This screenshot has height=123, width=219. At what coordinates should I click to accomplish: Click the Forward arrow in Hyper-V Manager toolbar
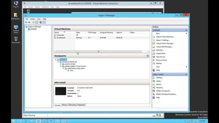pyautogui.click(x=29, y=22)
